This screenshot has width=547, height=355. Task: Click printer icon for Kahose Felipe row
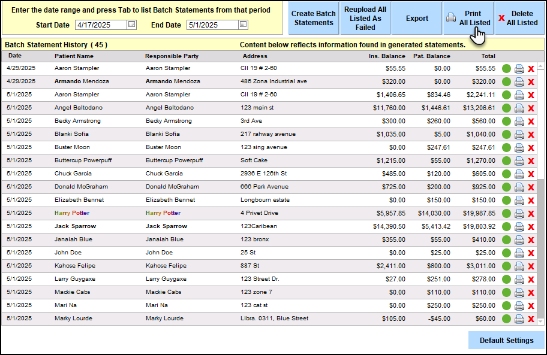click(519, 266)
